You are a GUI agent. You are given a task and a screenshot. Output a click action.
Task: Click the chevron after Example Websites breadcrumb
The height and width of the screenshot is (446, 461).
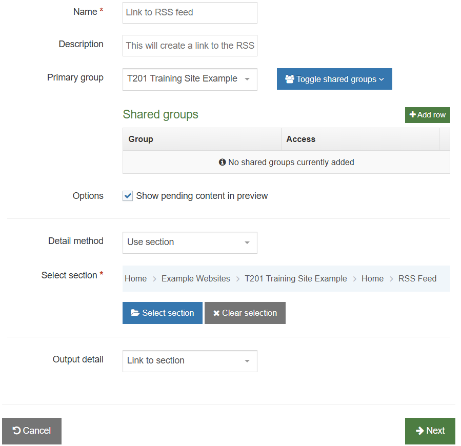click(x=237, y=279)
